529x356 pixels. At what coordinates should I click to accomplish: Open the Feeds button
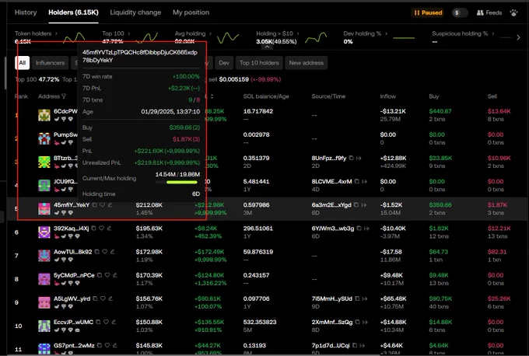coord(489,12)
